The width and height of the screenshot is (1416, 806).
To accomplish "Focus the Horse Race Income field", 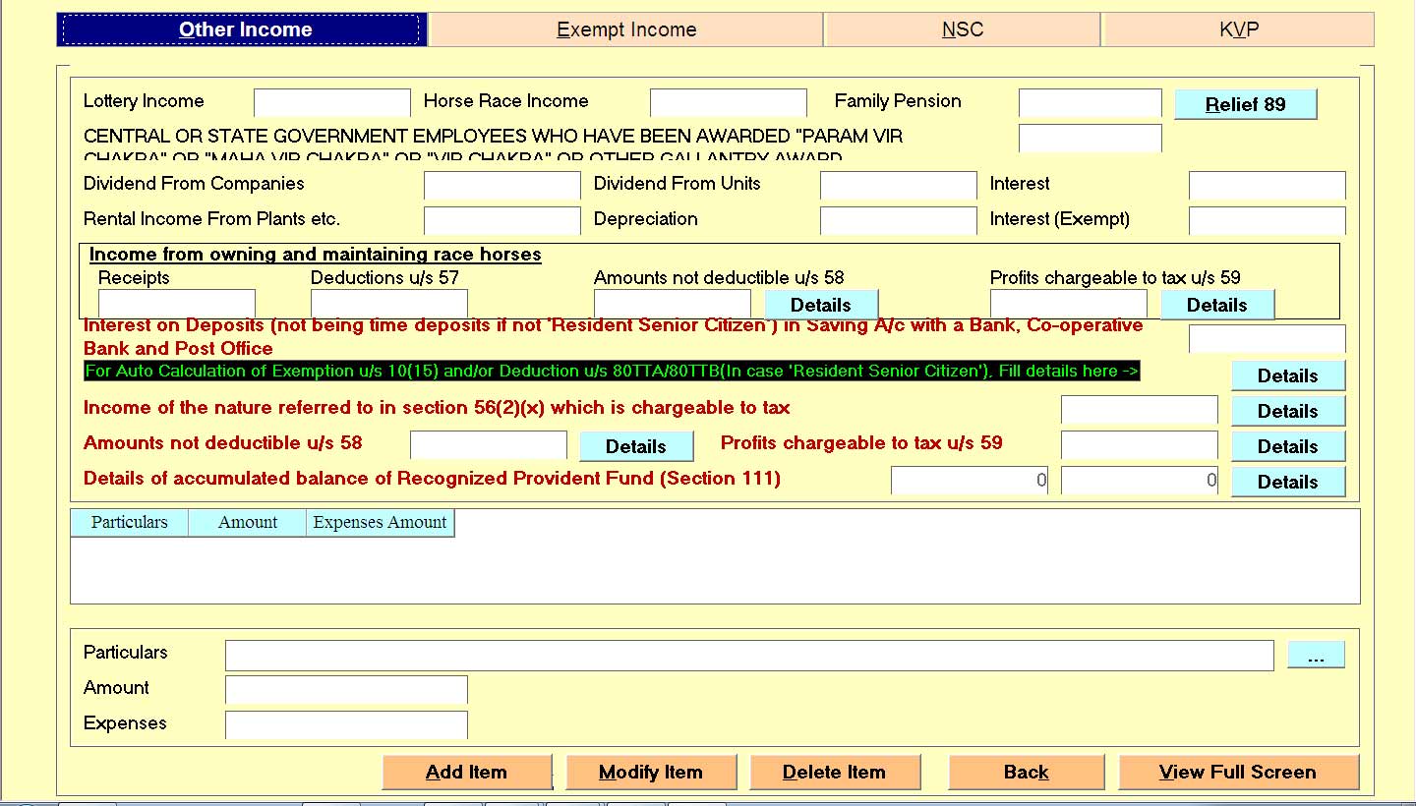I will click(728, 102).
